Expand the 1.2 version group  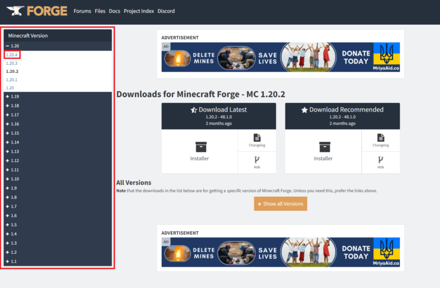pos(58,252)
